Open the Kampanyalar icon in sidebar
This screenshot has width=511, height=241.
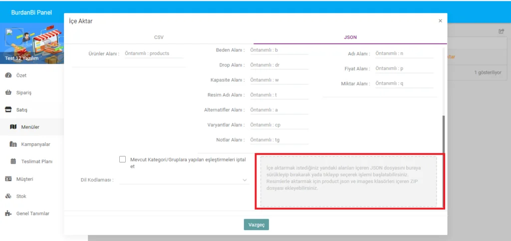coord(13,144)
